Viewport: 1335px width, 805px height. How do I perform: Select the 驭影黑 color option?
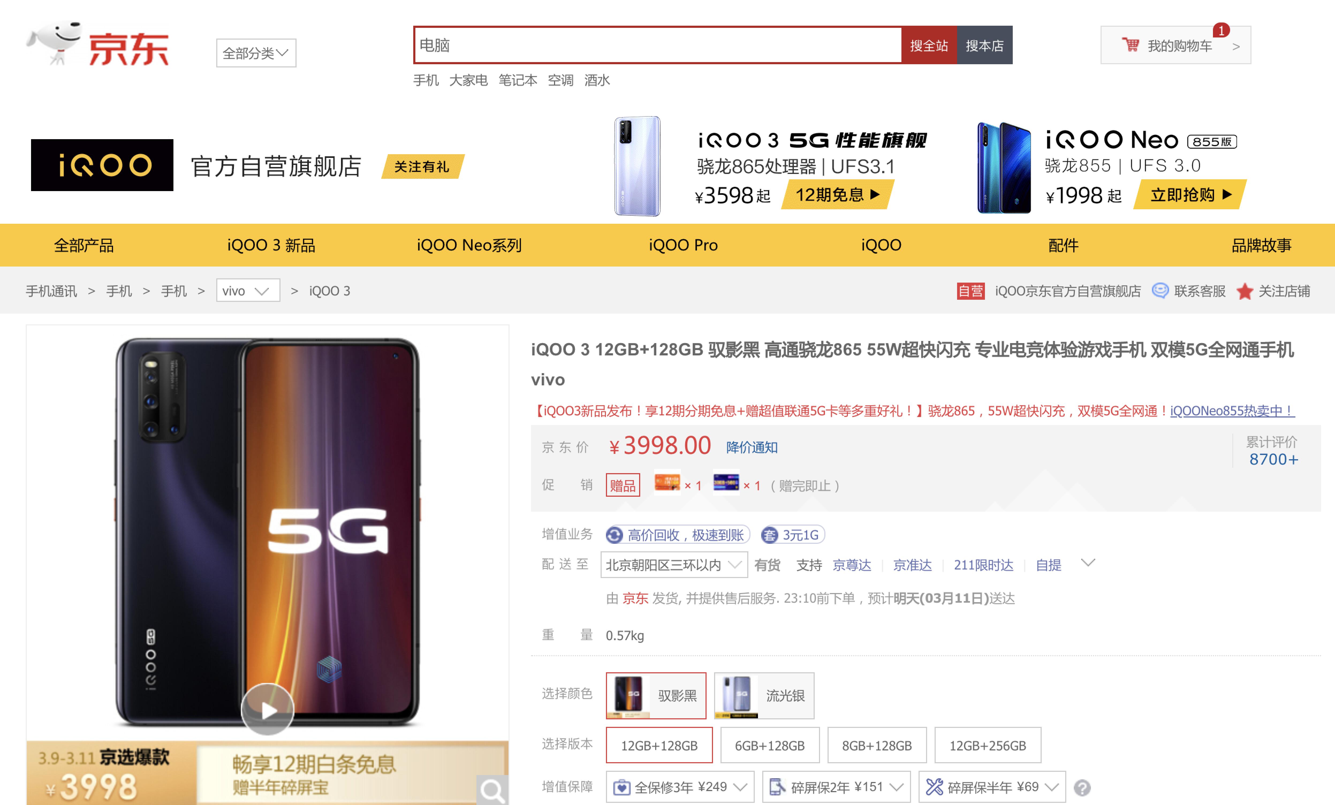click(x=656, y=696)
